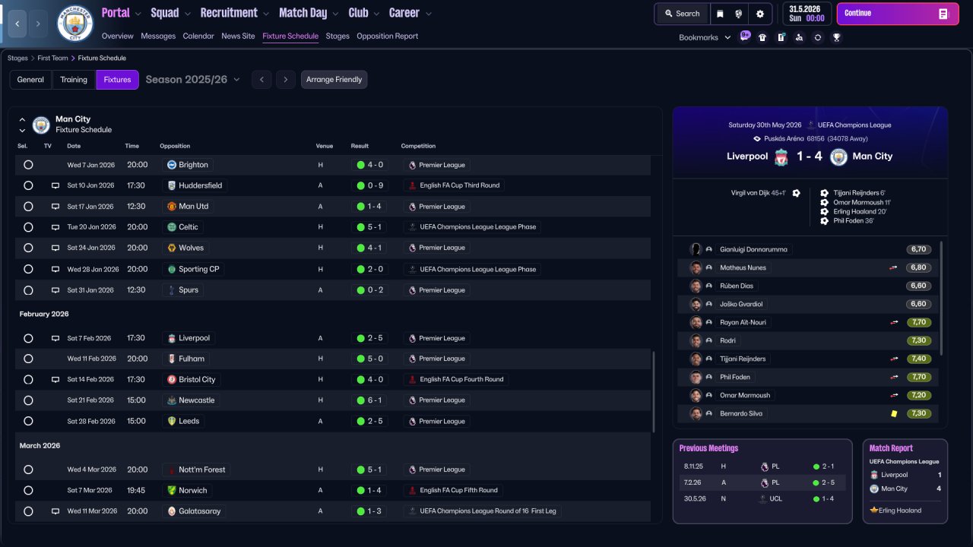Click the player ratings list scrollbar
Image resolution: width=973 pixels, height=547 pixels.
(942, 299)
